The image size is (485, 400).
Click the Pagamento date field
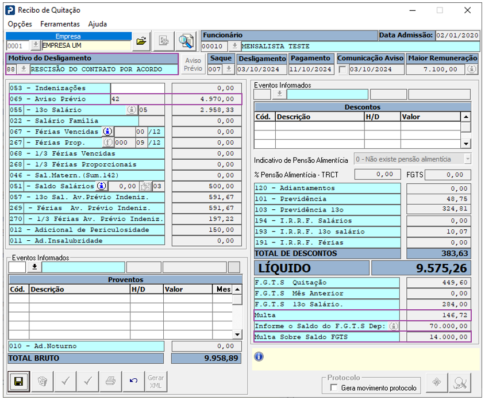(311, 70)
